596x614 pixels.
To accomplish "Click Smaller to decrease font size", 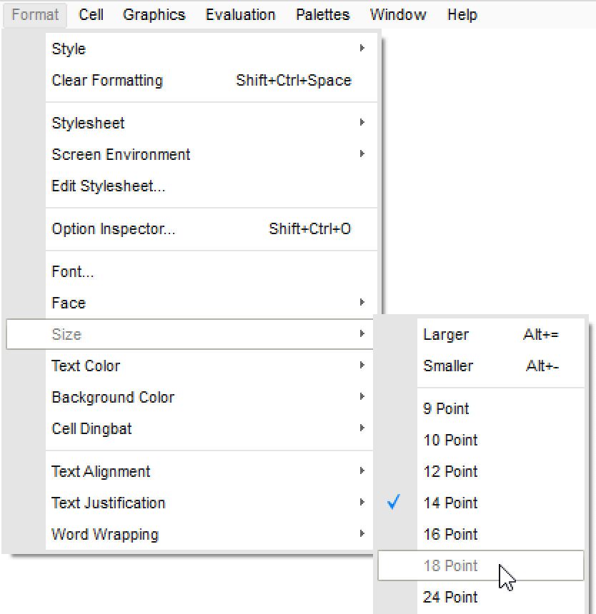I will pos(448,366).
